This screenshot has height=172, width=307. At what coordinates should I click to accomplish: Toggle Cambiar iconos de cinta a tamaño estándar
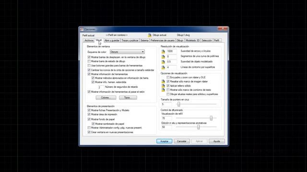coord(89,70)
